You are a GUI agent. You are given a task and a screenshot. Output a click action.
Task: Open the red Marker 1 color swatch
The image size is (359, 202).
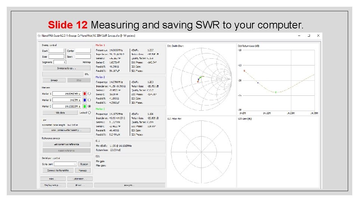pos(85,94)
